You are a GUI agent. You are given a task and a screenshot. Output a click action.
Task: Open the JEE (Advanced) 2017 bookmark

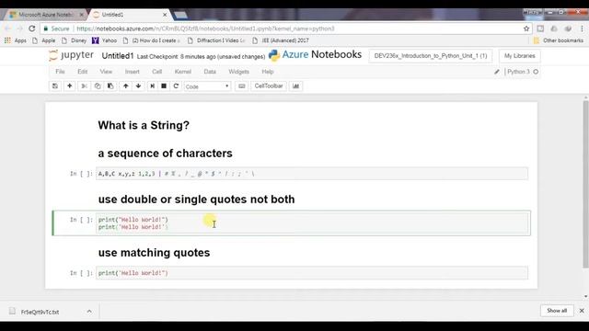point(281,40)
